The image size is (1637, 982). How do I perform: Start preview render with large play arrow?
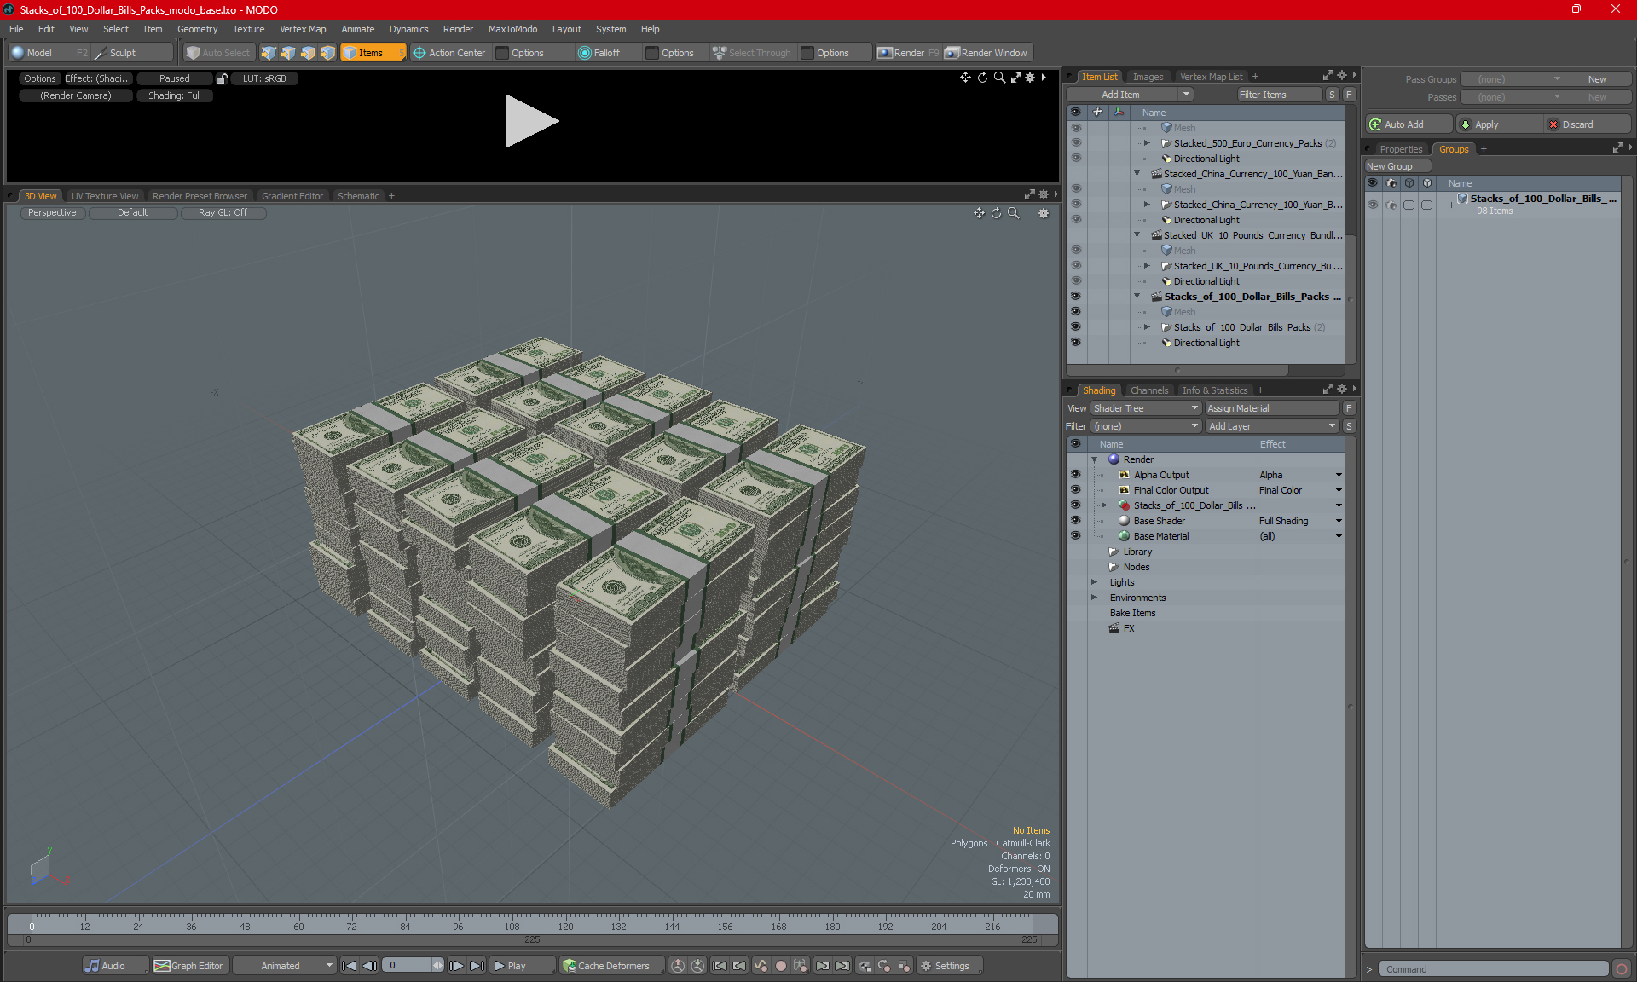tap(530, 120)
